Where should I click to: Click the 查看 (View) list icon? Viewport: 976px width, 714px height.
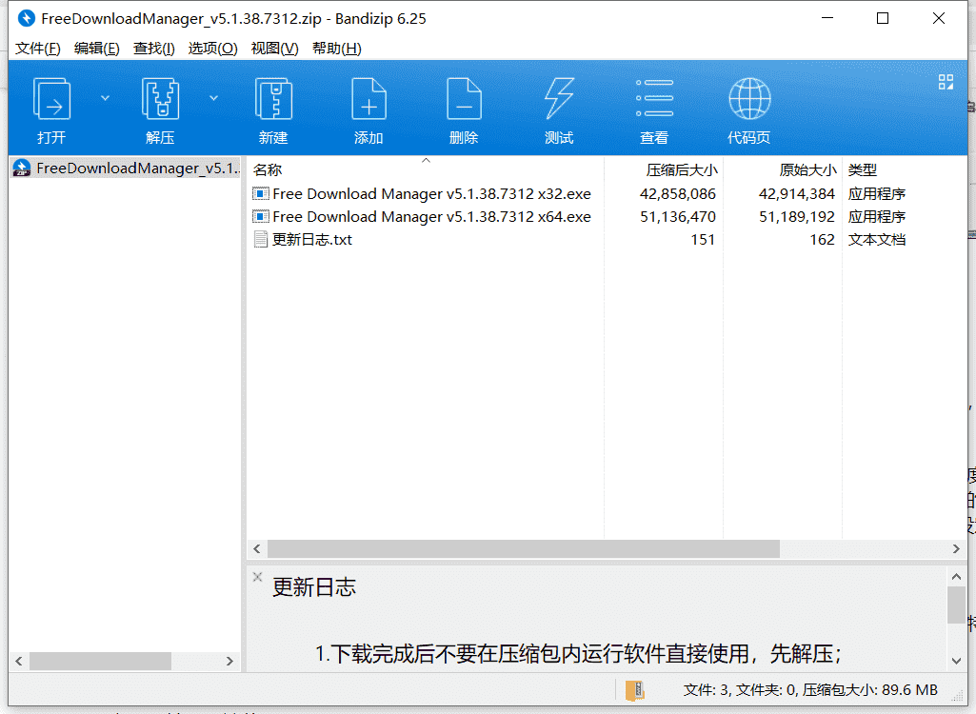coord(654,99)
